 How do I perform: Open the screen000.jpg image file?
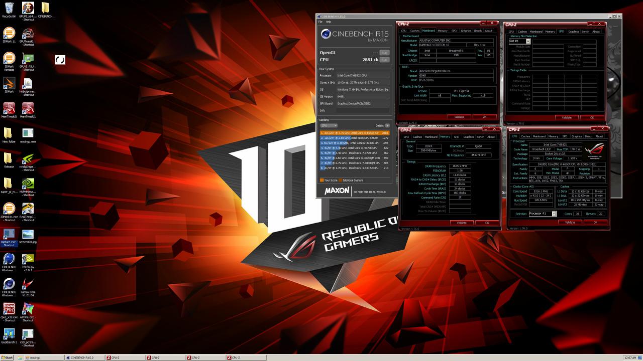(28, 236)
